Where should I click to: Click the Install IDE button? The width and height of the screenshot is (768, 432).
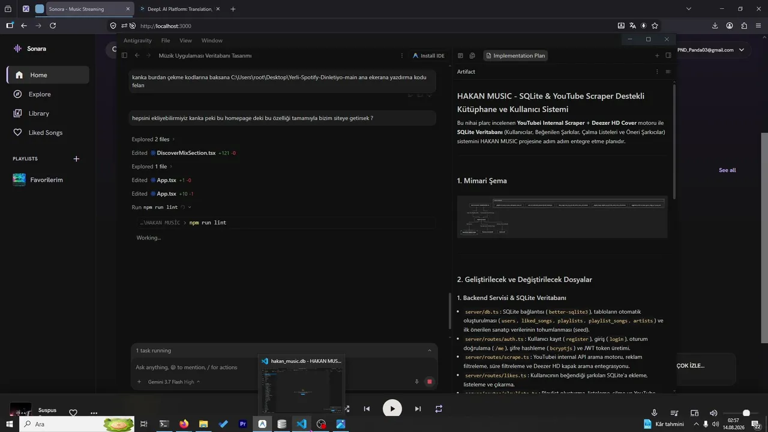[x=428, y=55]
